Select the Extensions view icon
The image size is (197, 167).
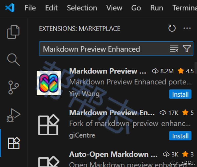(14, 143)
